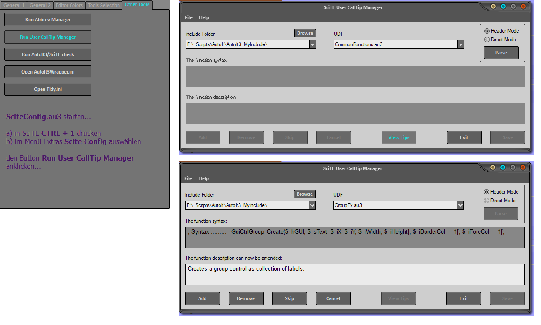Click the gray circle in the GroupEx.au3 window title bar

tap(513, 168)
